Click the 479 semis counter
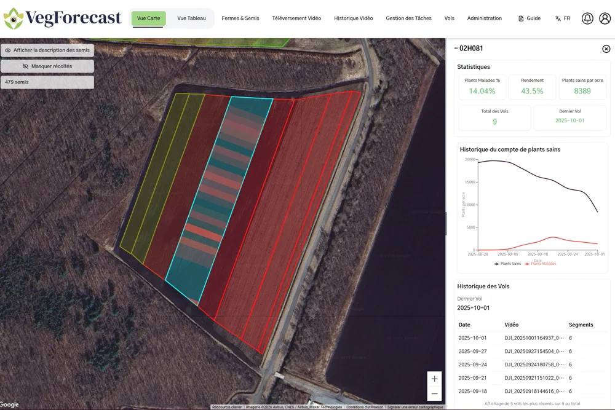Viewport: 615px width, 410px height. (47, 82)
